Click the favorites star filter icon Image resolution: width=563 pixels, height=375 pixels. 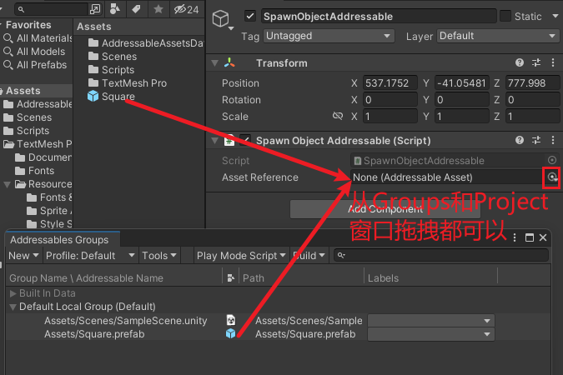pos(158,9)
